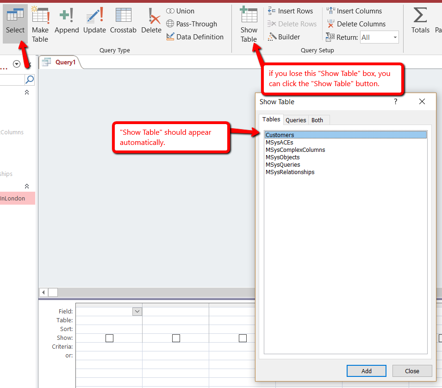This screenshot has width=442, height=388.
Task: Click the Delete Rows command
Action: pos(292,24)
